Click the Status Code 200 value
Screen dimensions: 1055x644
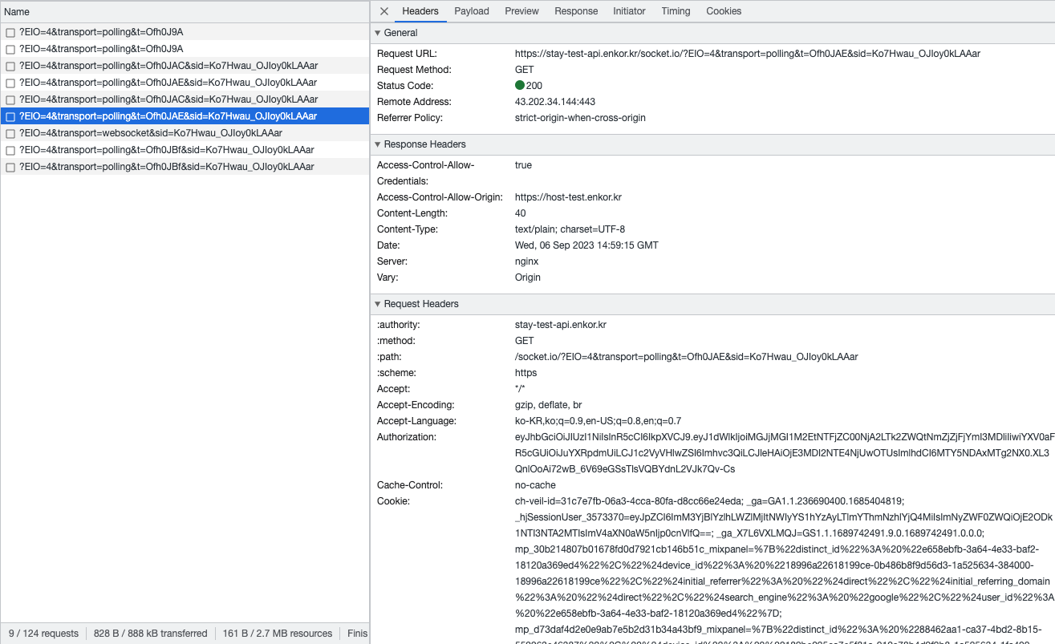point(534,86)
